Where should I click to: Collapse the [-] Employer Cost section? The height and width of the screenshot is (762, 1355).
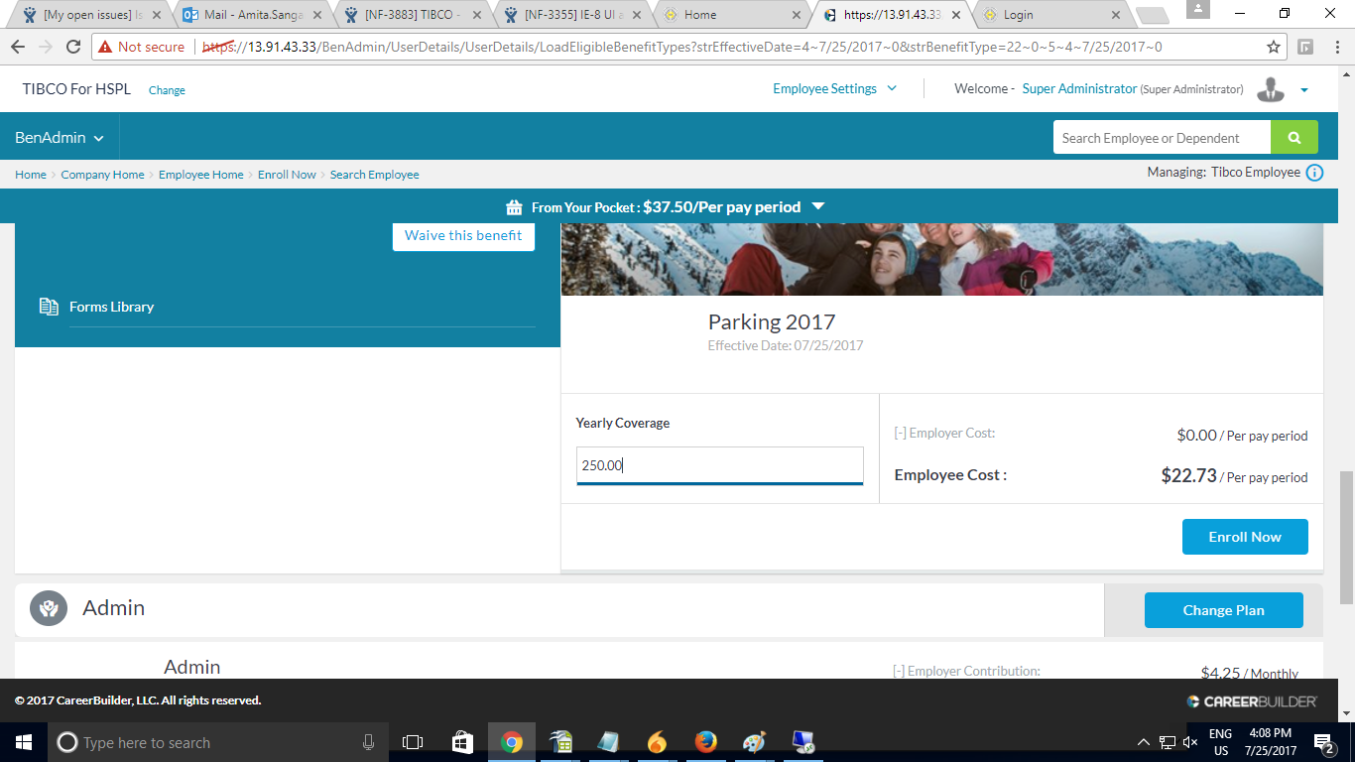901,433
